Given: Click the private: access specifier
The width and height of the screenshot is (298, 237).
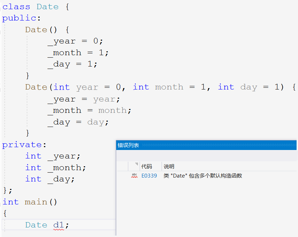Looking at the screenshot, I should 22,145.
